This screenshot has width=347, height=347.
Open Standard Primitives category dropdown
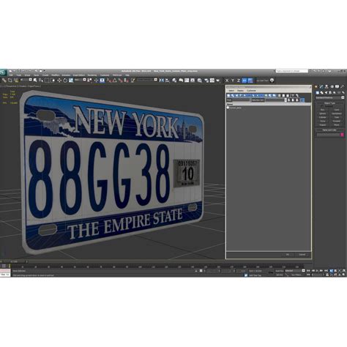coord(329,97)
